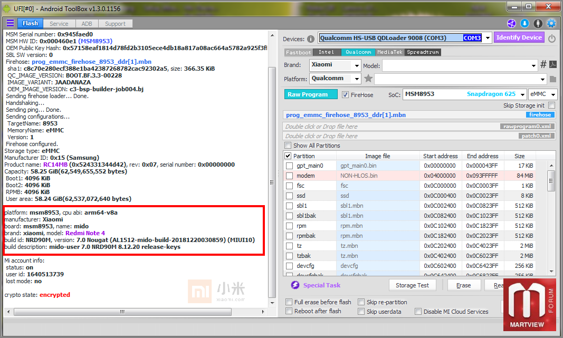Screen dimensions: 563x338
Task: Click the NON-HLOS.bin image file cell
Action: pos(378,176)
